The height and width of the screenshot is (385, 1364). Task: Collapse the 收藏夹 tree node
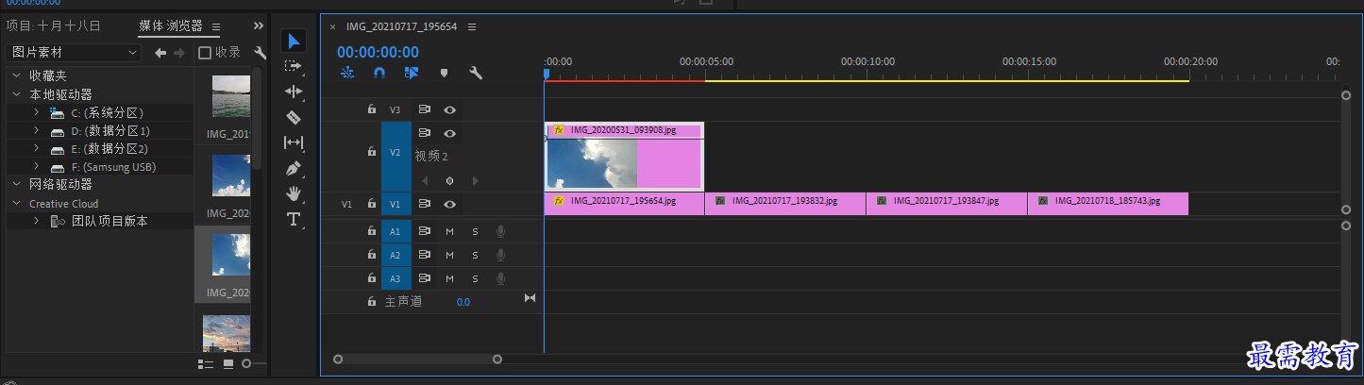16,75
